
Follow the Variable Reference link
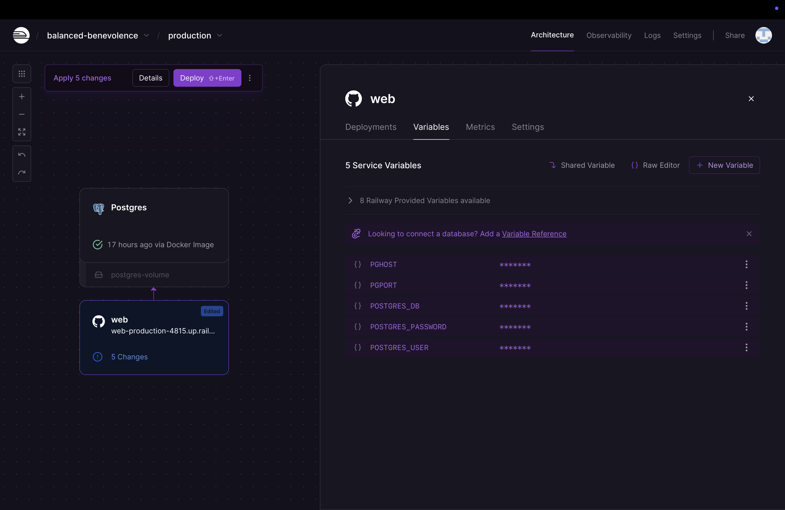point(534,234)
